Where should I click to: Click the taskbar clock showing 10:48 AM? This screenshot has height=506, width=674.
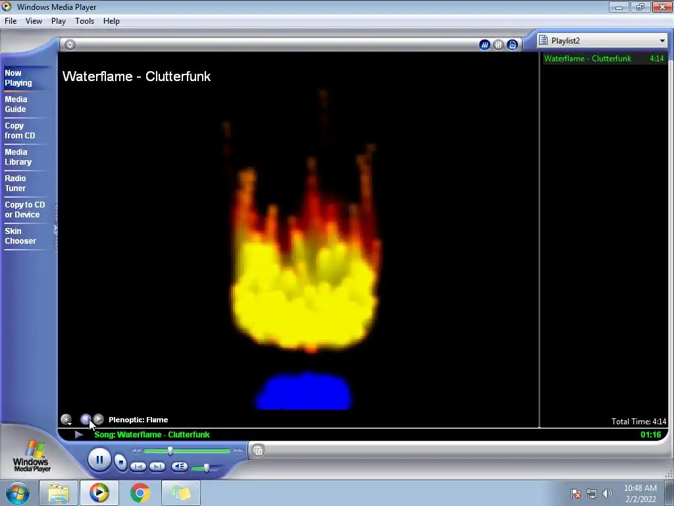coord(640,493)
